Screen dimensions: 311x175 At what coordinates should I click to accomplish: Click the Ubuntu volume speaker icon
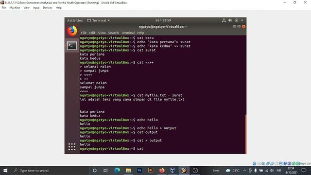[230, 20]
